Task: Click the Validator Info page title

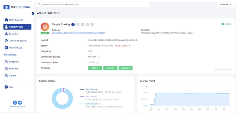Action: 48,13
